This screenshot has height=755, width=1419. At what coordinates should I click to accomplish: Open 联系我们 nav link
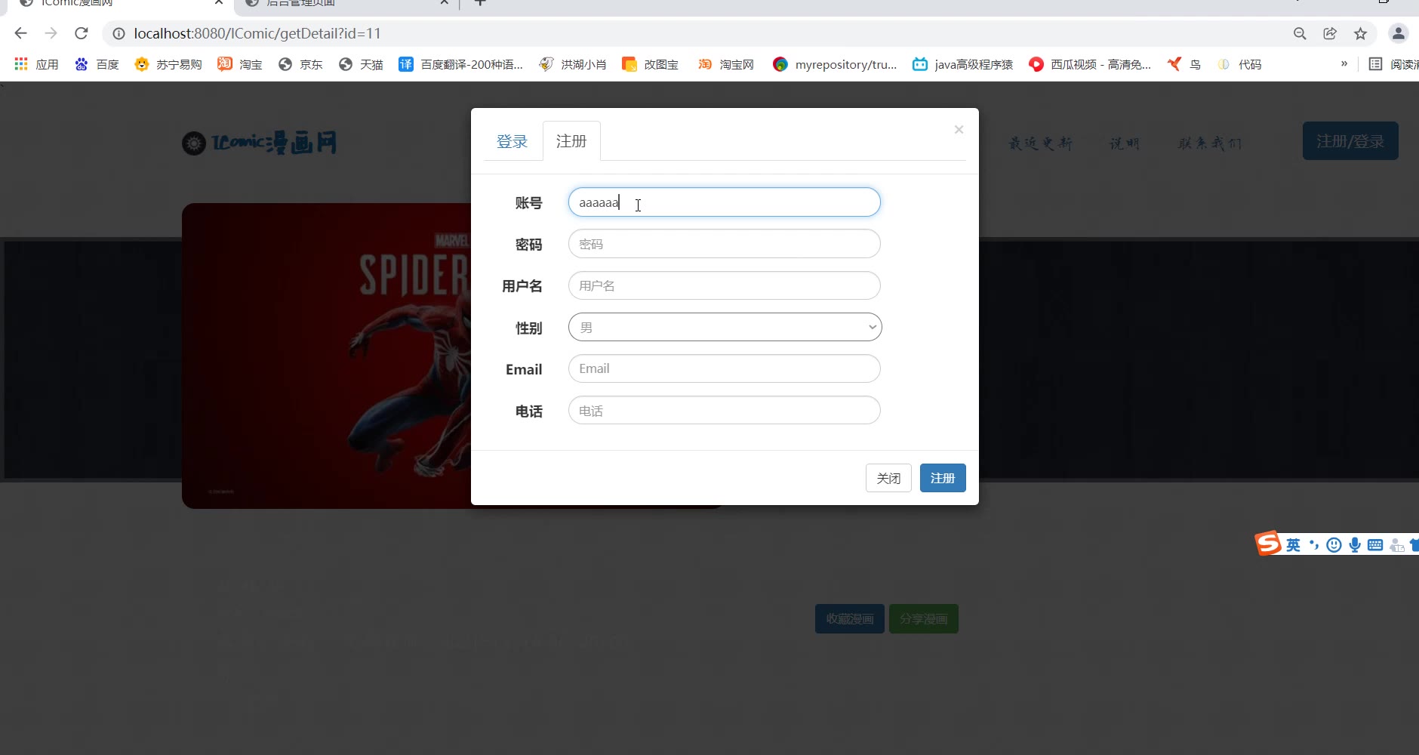1210,143
